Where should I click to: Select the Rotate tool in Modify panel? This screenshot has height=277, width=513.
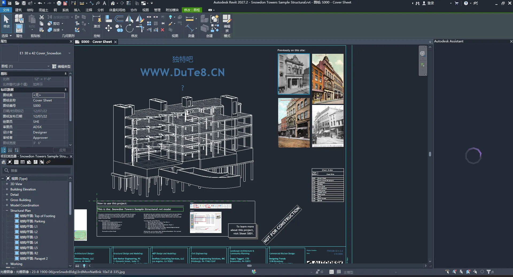(x=130, y=28)
